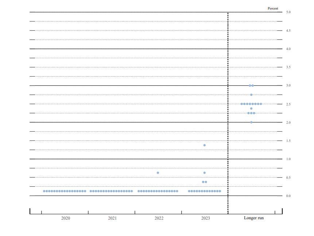Select the longer run dot at 2.0
This screenshot has width=314, height=236.
pyautogui.click(x=251, y=122)
